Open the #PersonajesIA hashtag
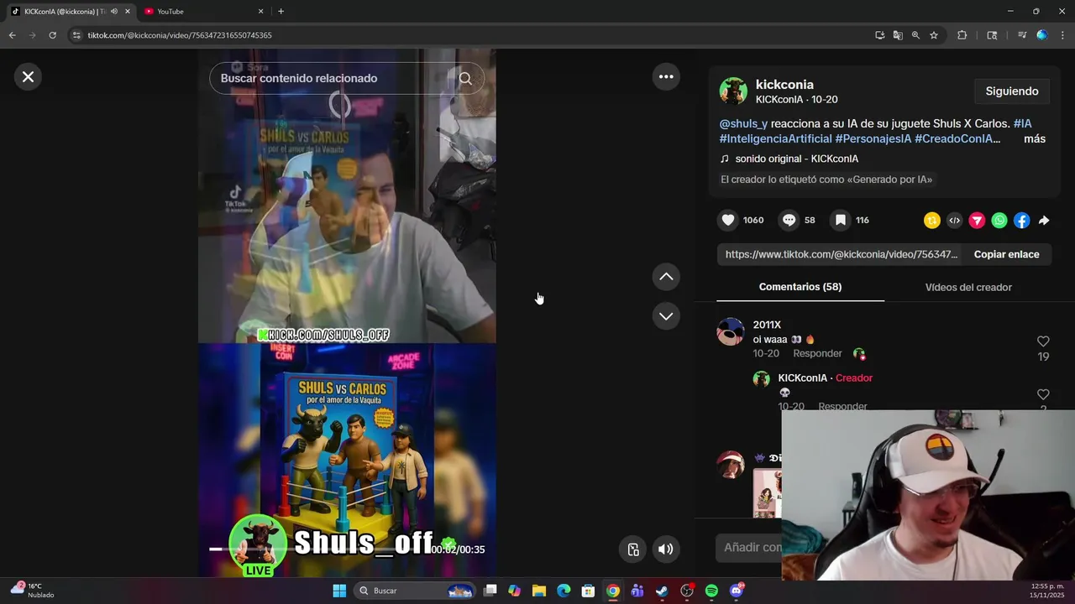The width and height of the screenshot is (1075, 604). [x=873, y=139]
